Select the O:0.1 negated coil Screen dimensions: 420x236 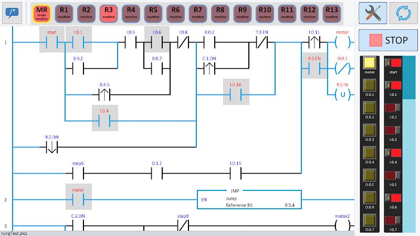click(343, 69)
